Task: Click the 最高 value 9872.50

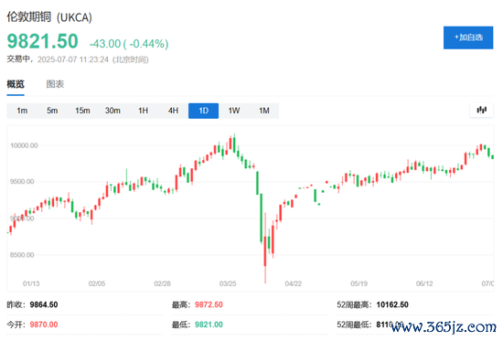Action: pyautogui.click(x=209, y=304)
